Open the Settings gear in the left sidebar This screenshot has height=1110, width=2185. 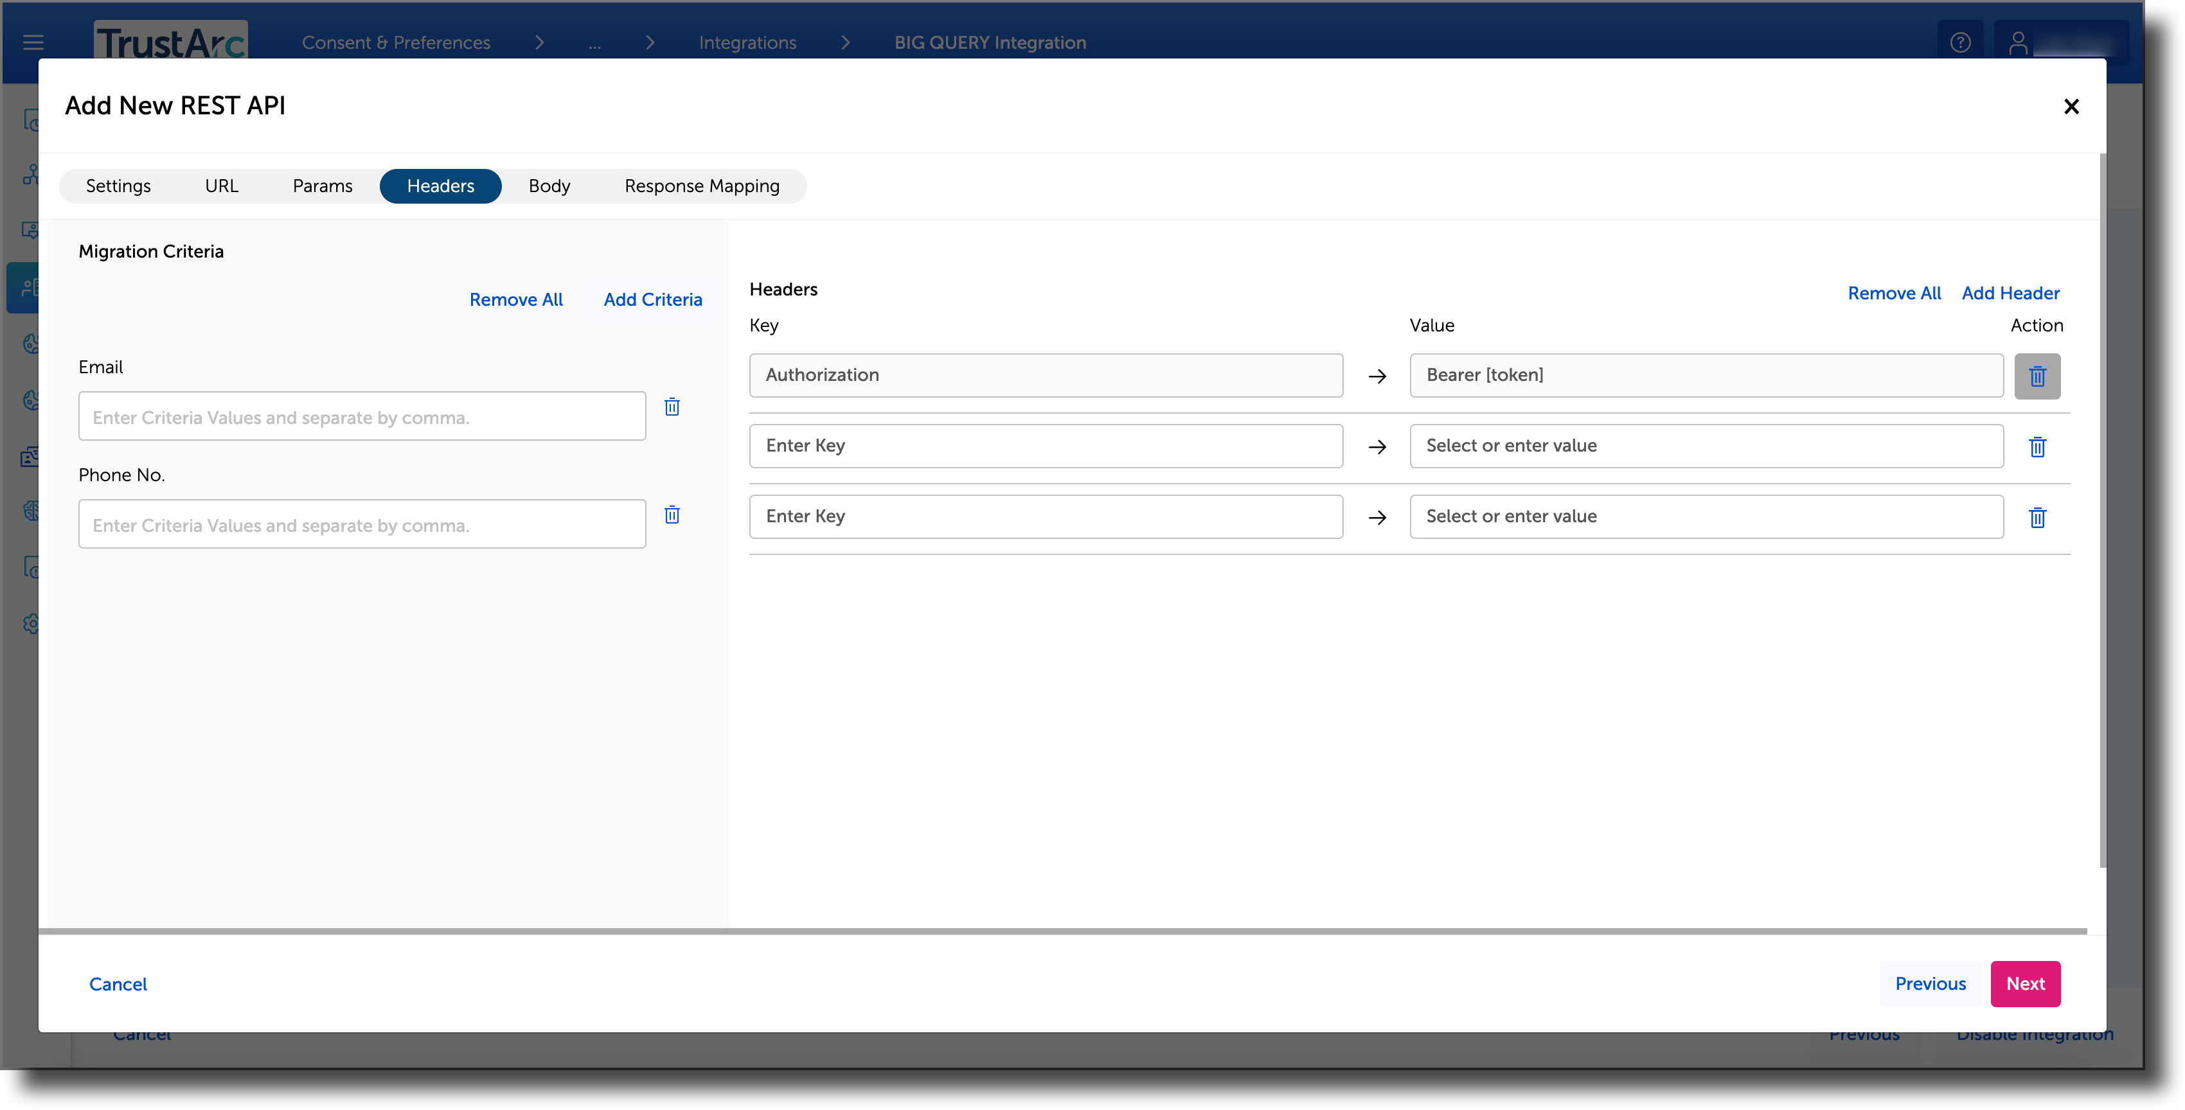pyautogui.click(x=31, y=624)
